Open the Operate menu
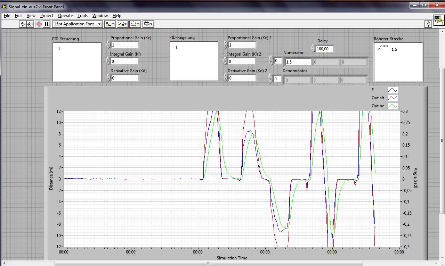 65,16
